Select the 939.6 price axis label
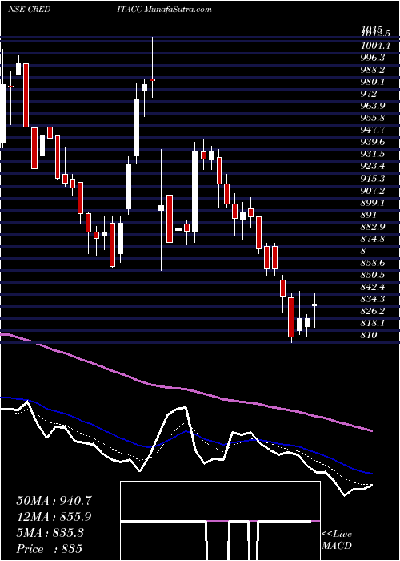Screen dimensions: 400x561 [374, 143]
